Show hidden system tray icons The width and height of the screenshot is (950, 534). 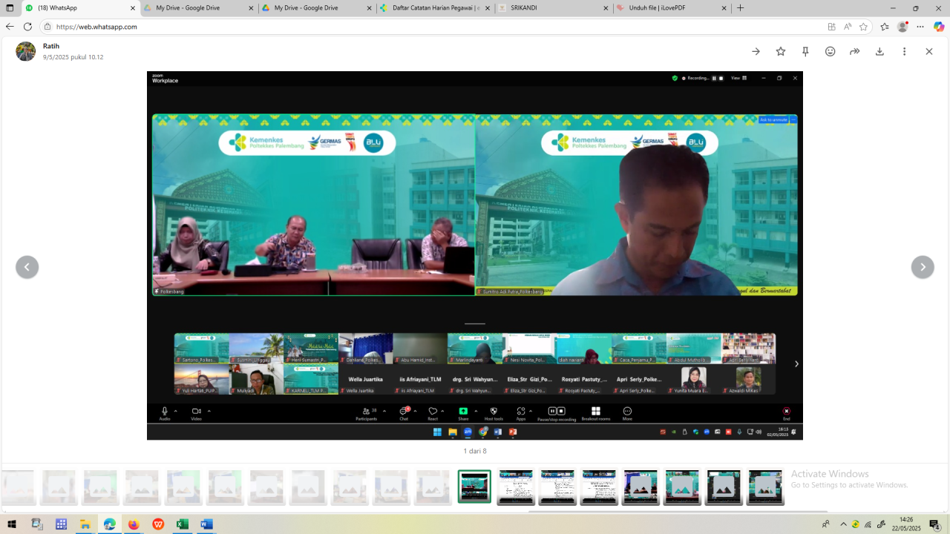843,524
